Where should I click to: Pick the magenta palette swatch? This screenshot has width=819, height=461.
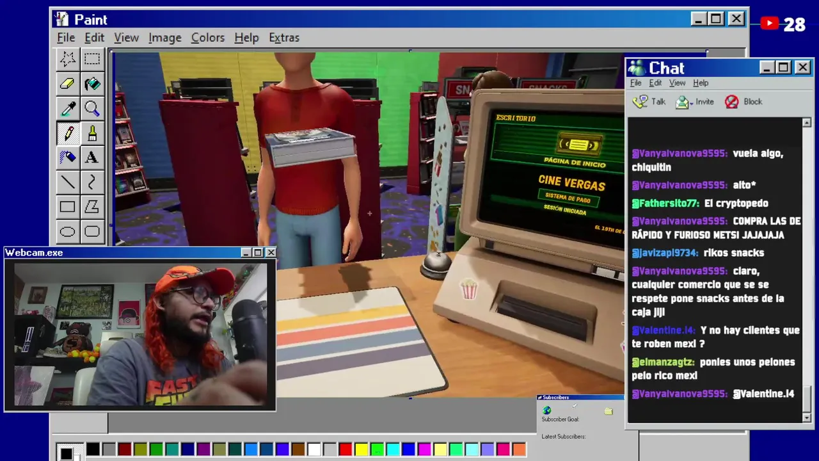click(424, 449)
